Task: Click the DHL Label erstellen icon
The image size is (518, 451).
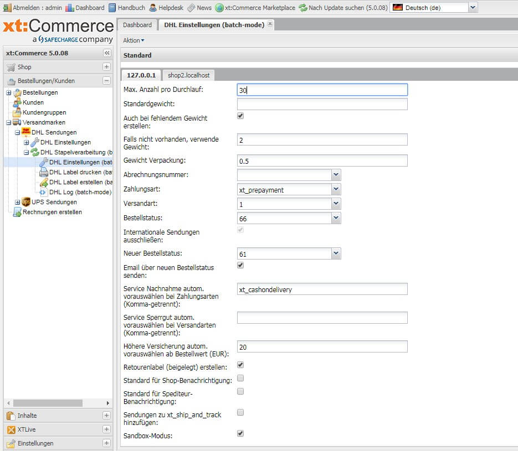Action: tap(44, 182)
